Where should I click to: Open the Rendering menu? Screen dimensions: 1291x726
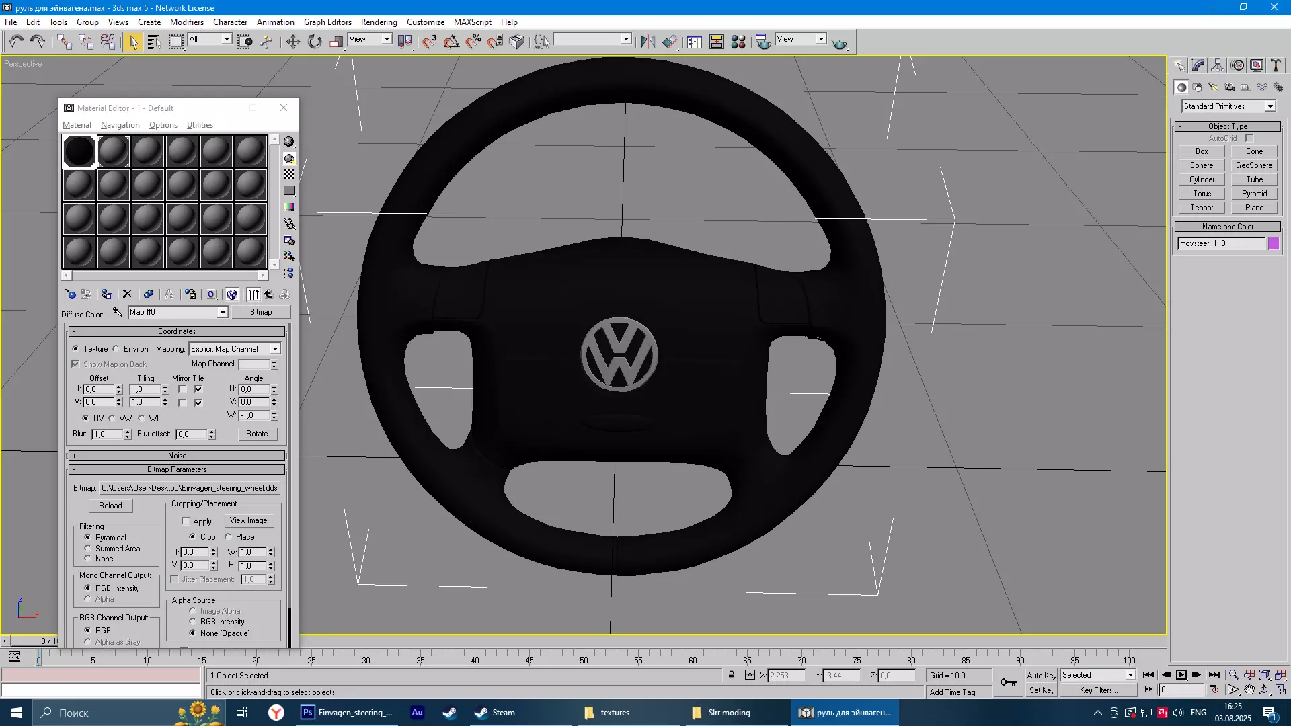click(x=379, y=22)
